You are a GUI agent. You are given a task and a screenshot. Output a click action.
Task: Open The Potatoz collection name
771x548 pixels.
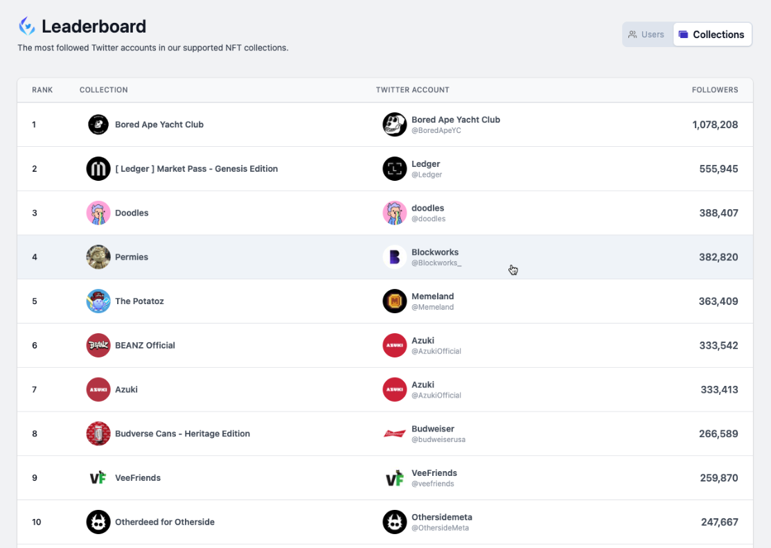coord(139,301)
